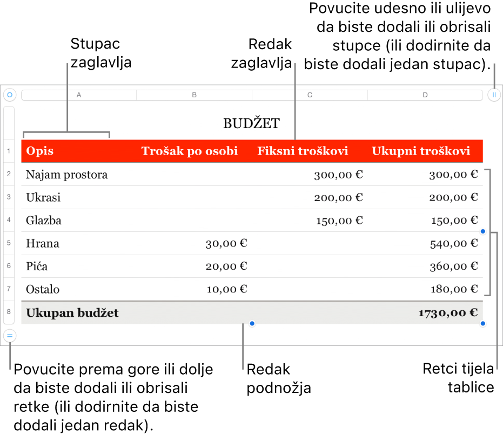The image size is (503, 440).
Task: Select the Trošak po osobi header cell
Action: (x=195, y=151)
